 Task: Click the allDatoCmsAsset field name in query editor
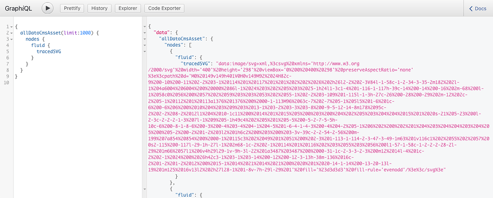pyautogui.click(x=42, y=33)
